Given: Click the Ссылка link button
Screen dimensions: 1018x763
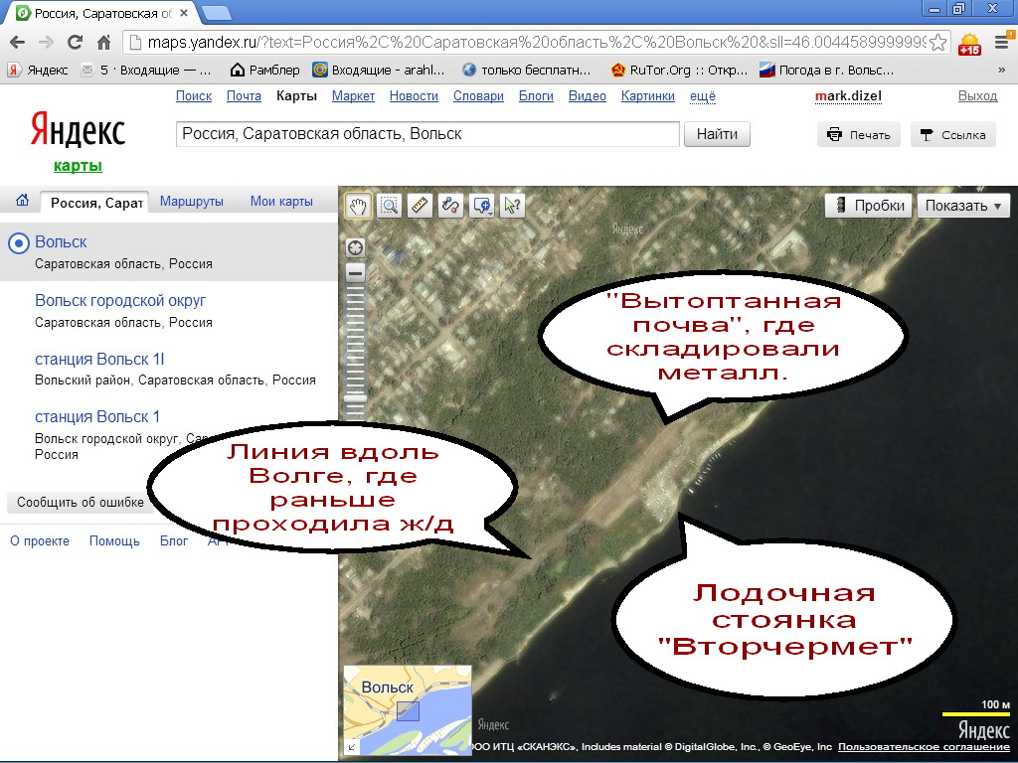Looking at the screenshot, I should pyautogui.click(x=953, y=134).
